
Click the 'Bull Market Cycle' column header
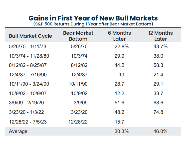(30, 36)
